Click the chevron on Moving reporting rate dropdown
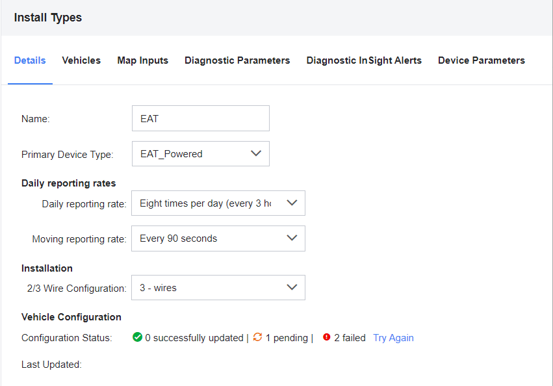This screenshot has width=553, height=386. click(292, 238)
